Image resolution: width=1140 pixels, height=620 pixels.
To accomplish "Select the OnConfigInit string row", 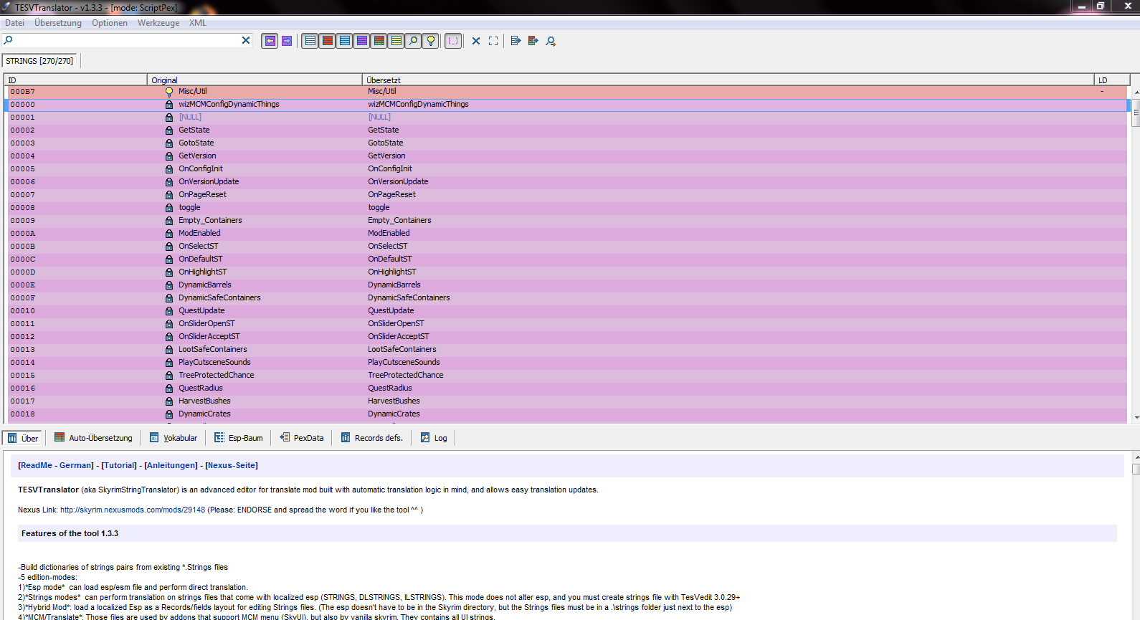I will [201, 169].
